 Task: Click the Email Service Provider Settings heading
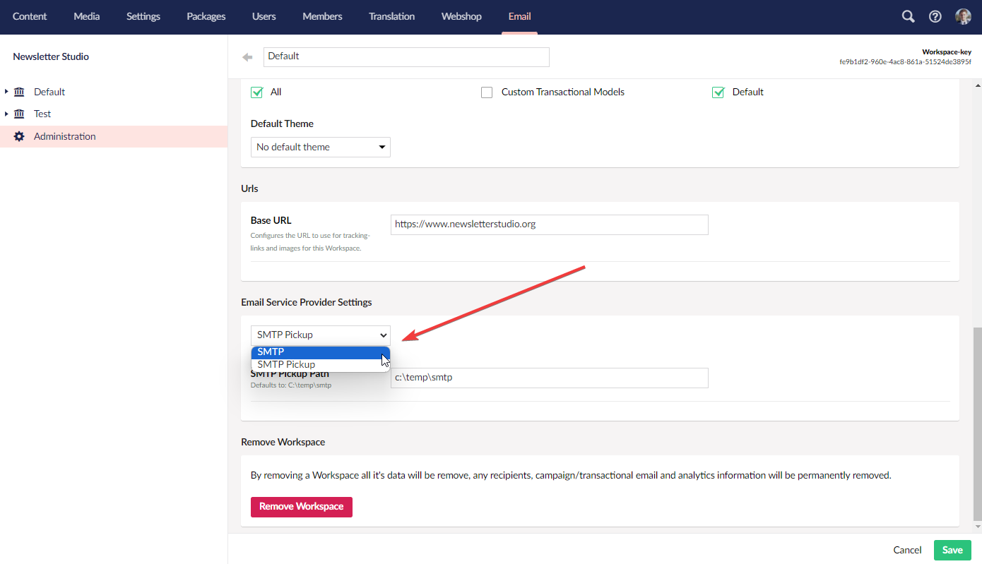[307, 302]
